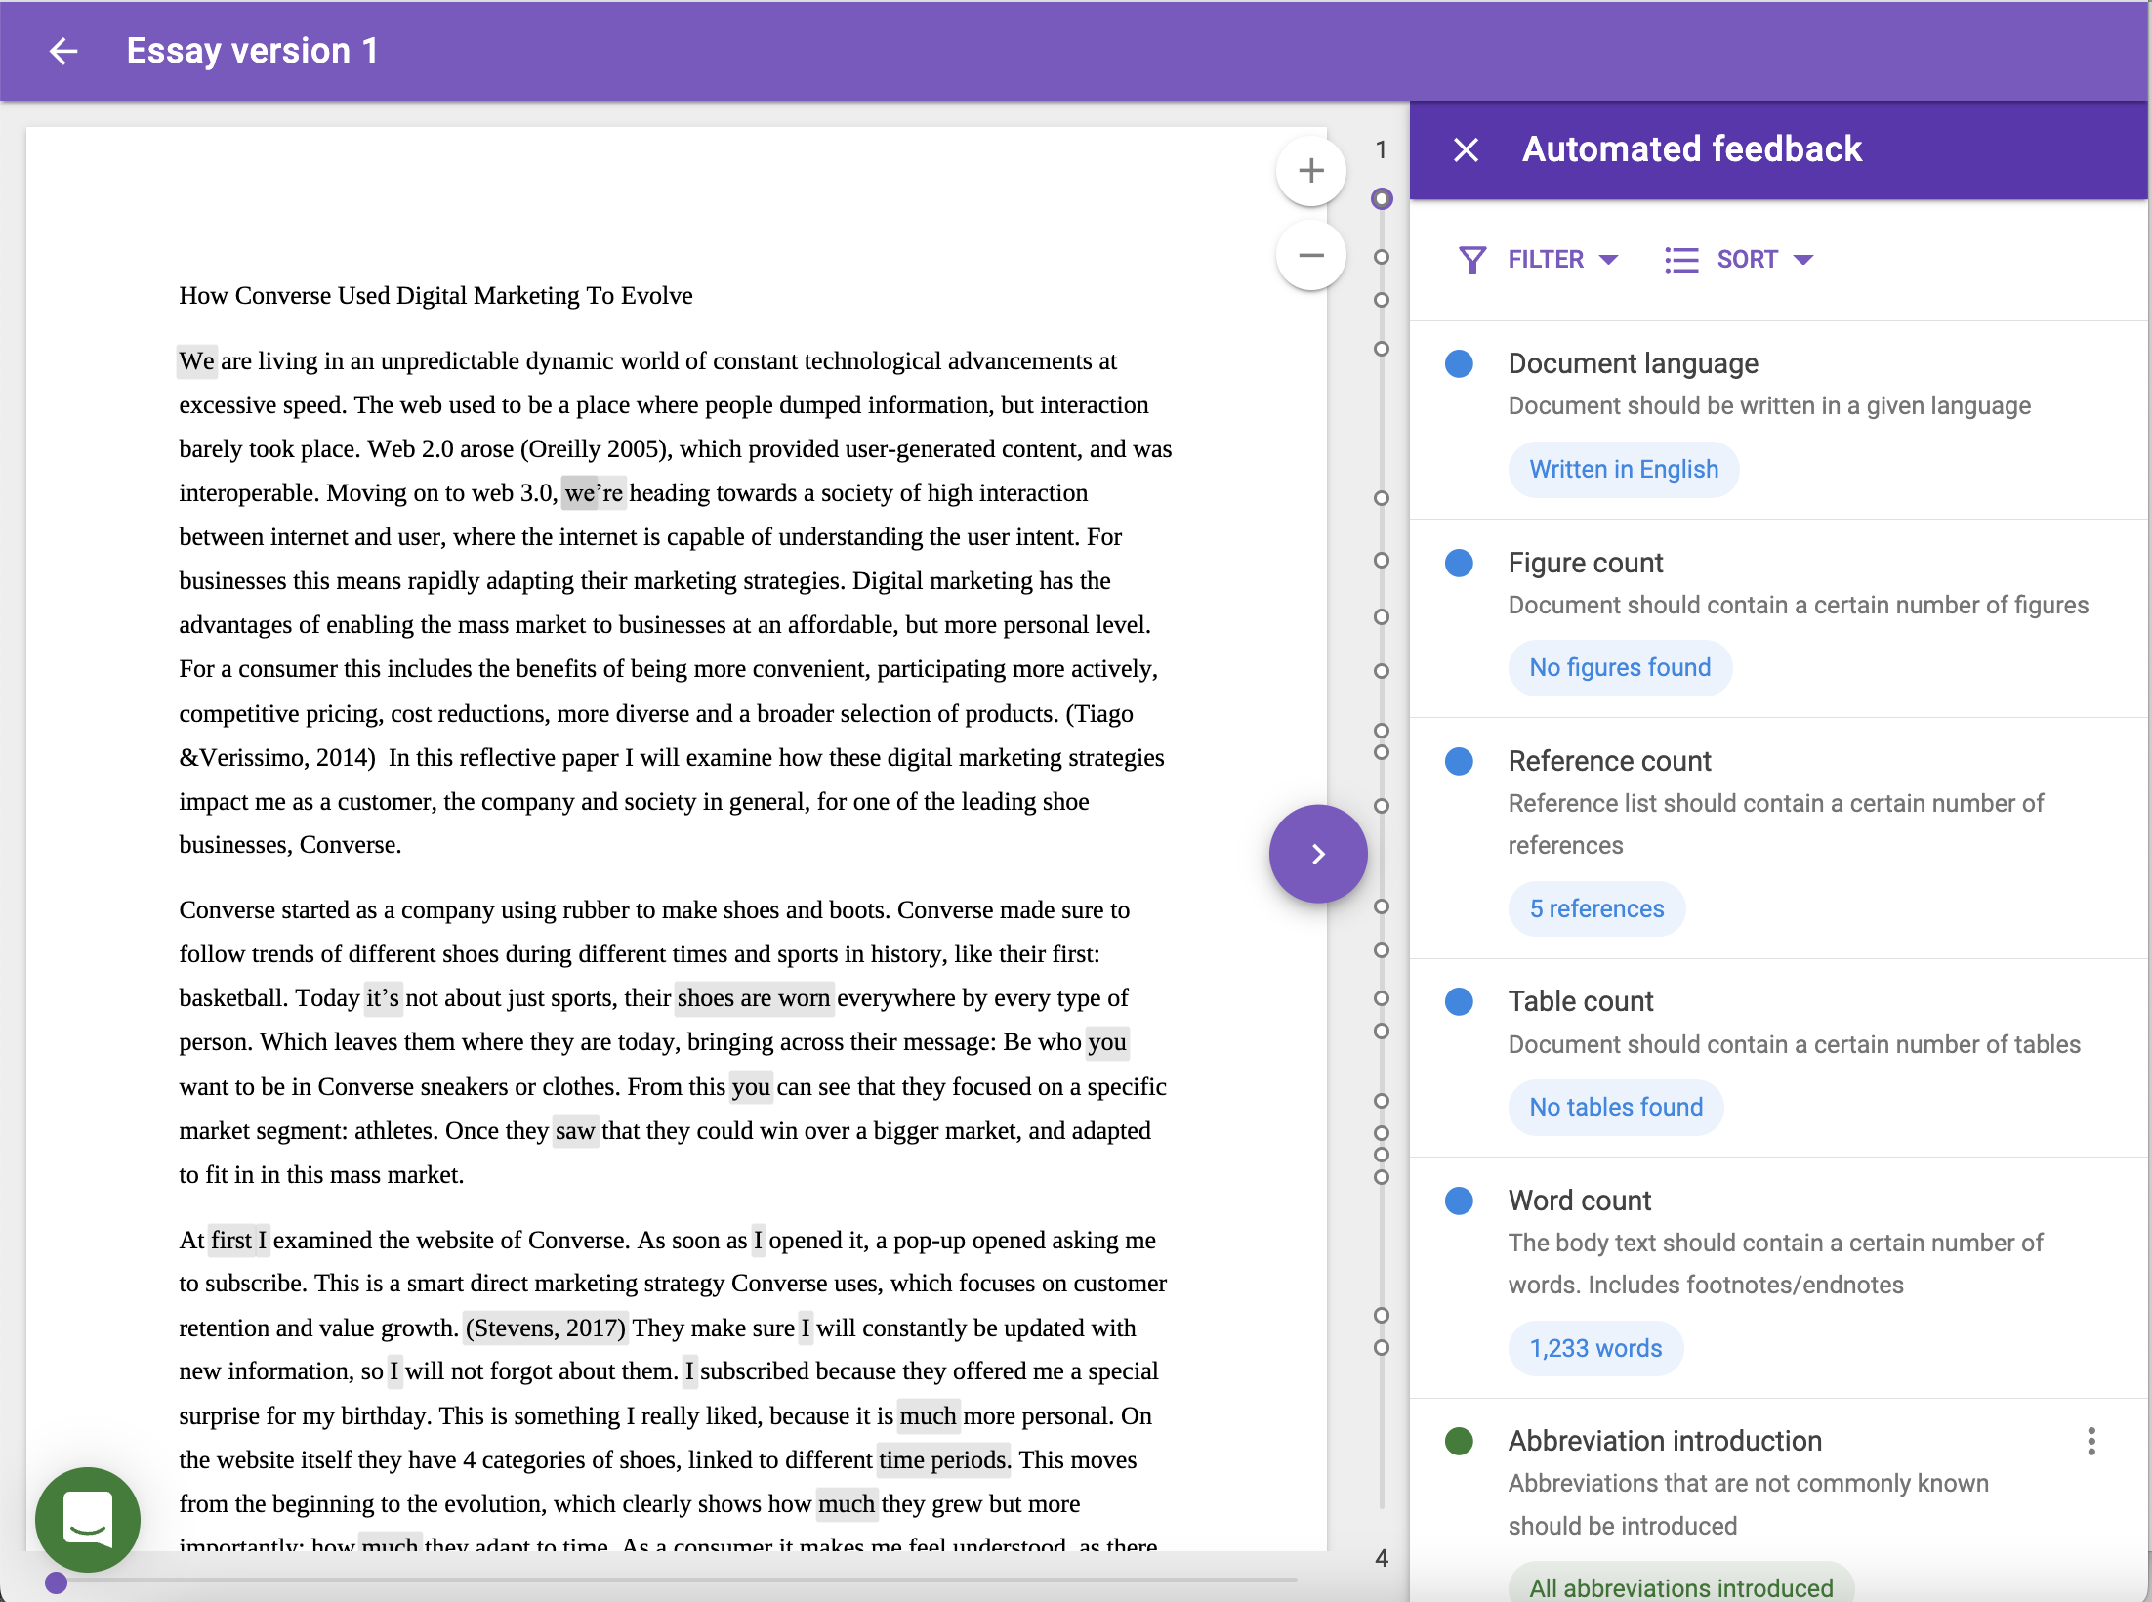
Task: Select the Document language feedback item
Action: point(1778,421)
